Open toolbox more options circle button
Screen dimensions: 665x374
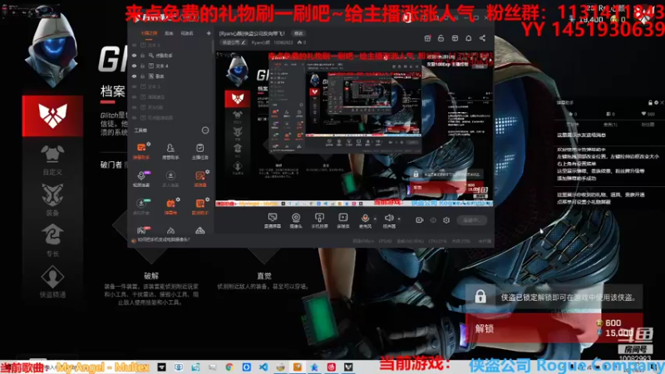click(x=205, y=130)
